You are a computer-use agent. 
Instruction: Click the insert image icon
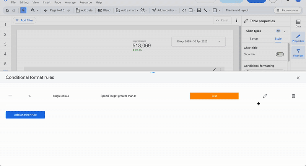tap(190, 10)
